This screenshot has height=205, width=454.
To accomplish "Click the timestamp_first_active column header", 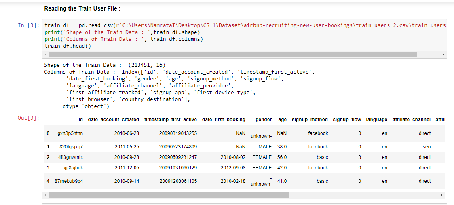I will tap(171, 120).
